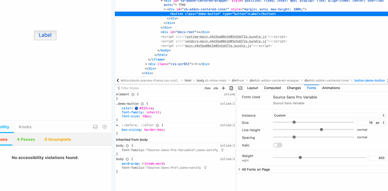Adjust the Line Height slider
This screenshot has height=191, width=388.
tap(313, 130)
